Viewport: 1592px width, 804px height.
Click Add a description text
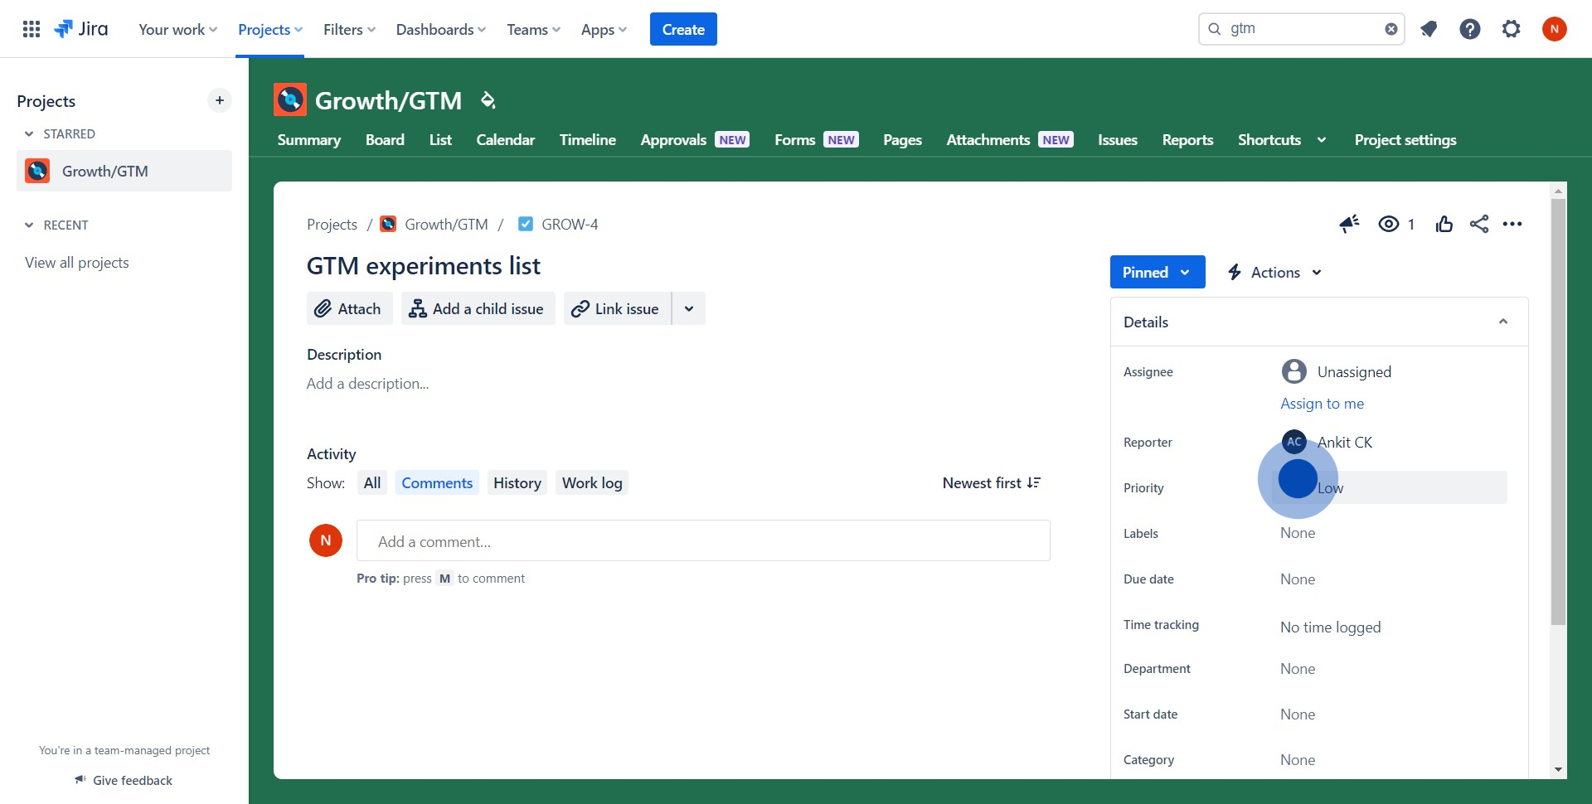pos(368,384)
